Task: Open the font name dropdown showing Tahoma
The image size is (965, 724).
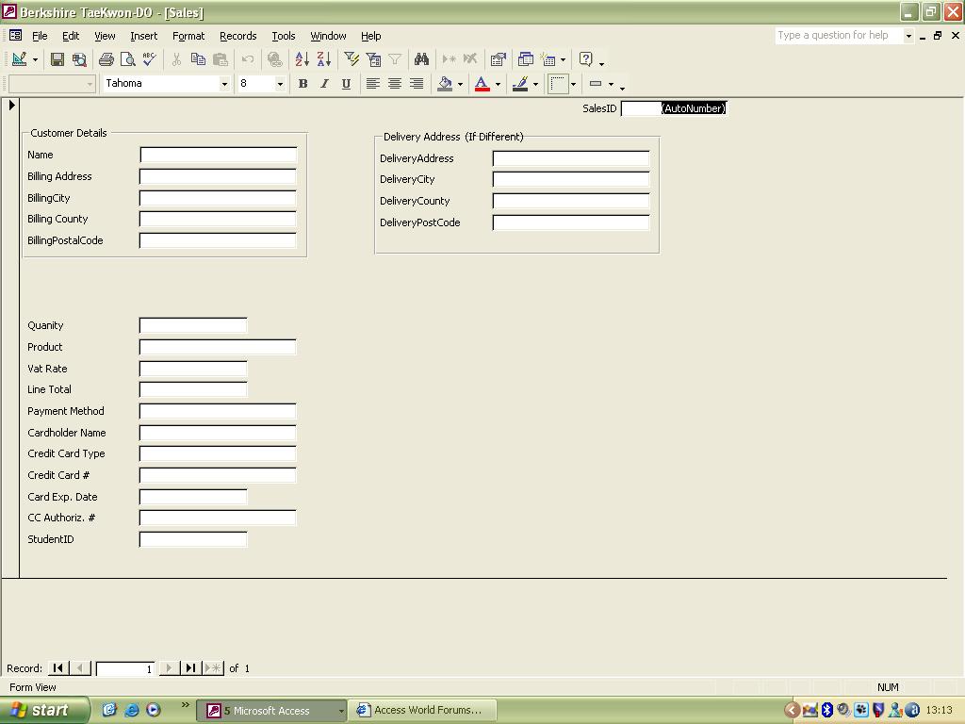Action: pos(224,84)
